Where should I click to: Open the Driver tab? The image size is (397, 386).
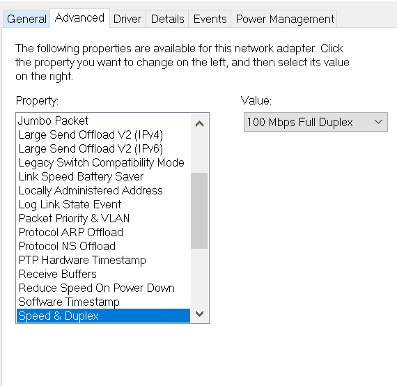tap(127, 19)
